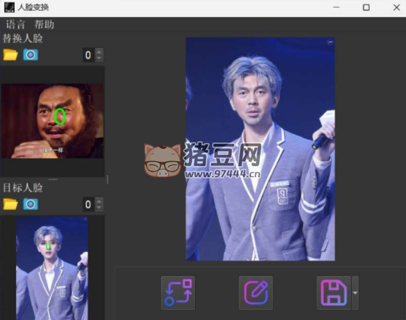
Task: Click camera icon under 目标人脸
Action: click(x=30, y=204)
